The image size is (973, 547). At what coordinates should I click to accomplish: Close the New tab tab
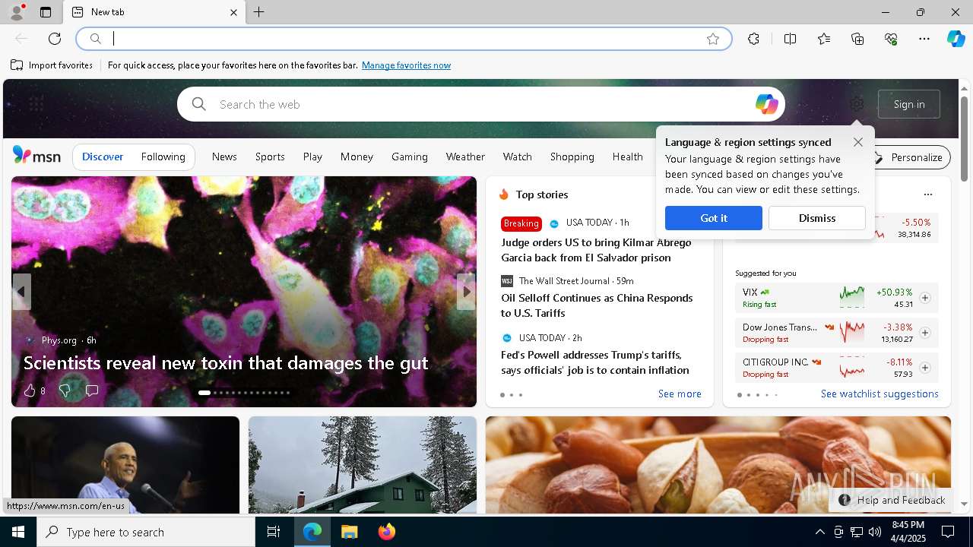click(x=233, y=12)
